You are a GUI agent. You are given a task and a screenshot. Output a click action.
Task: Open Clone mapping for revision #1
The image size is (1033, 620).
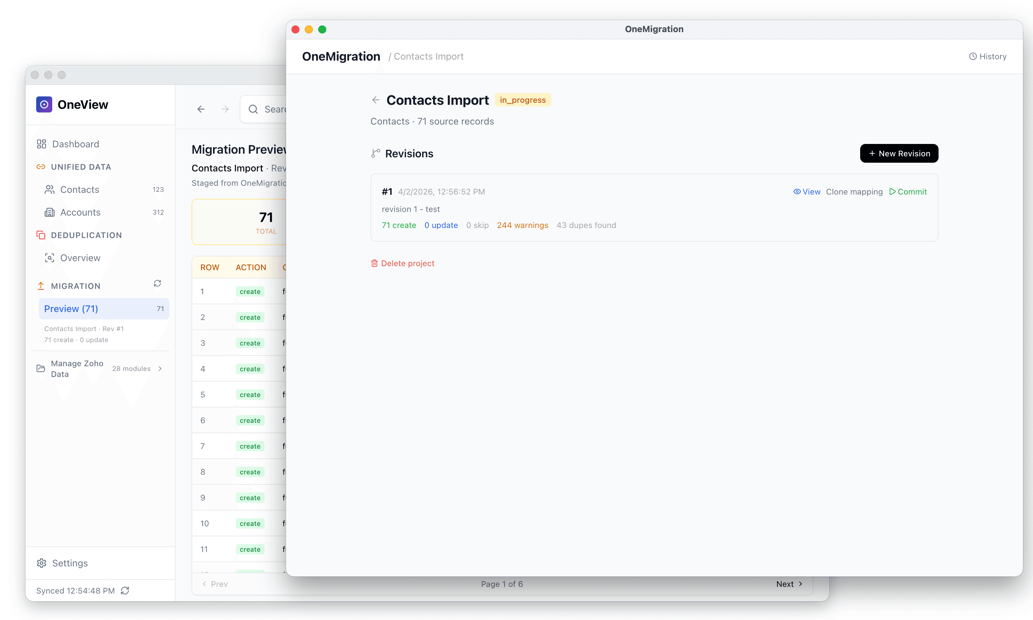854,191
